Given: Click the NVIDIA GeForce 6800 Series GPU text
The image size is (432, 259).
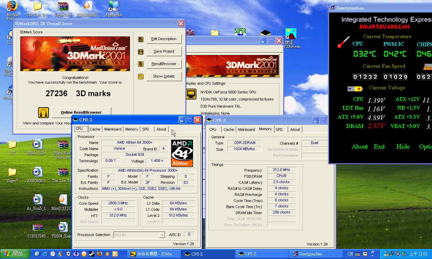Looking at the screenshot, I should (x=228, y=92).
